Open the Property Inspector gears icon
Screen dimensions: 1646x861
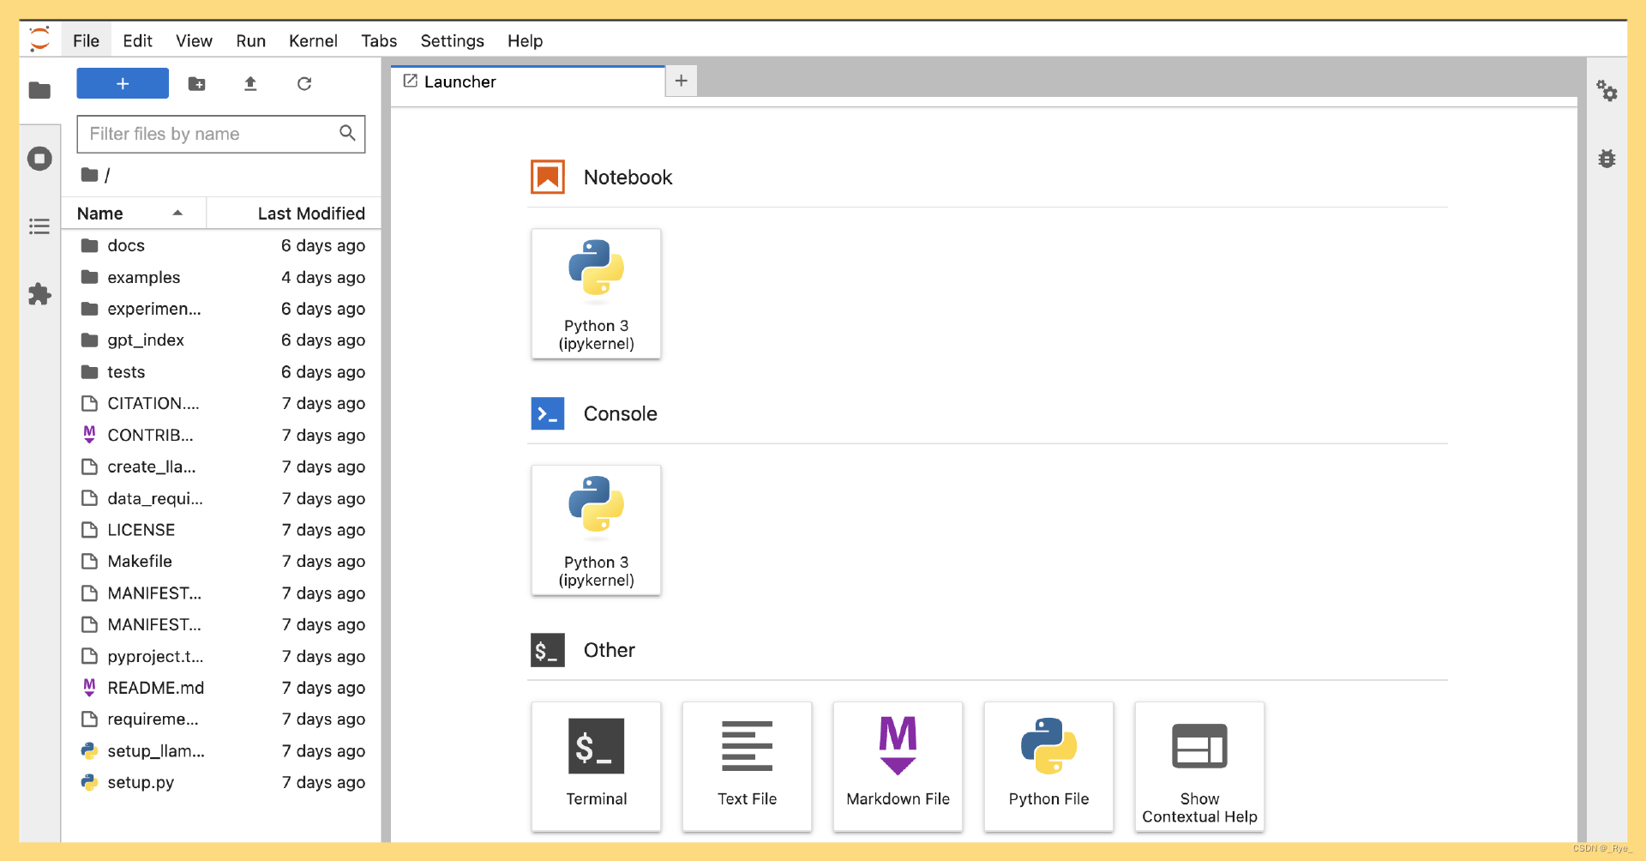tap(1607, 90)
